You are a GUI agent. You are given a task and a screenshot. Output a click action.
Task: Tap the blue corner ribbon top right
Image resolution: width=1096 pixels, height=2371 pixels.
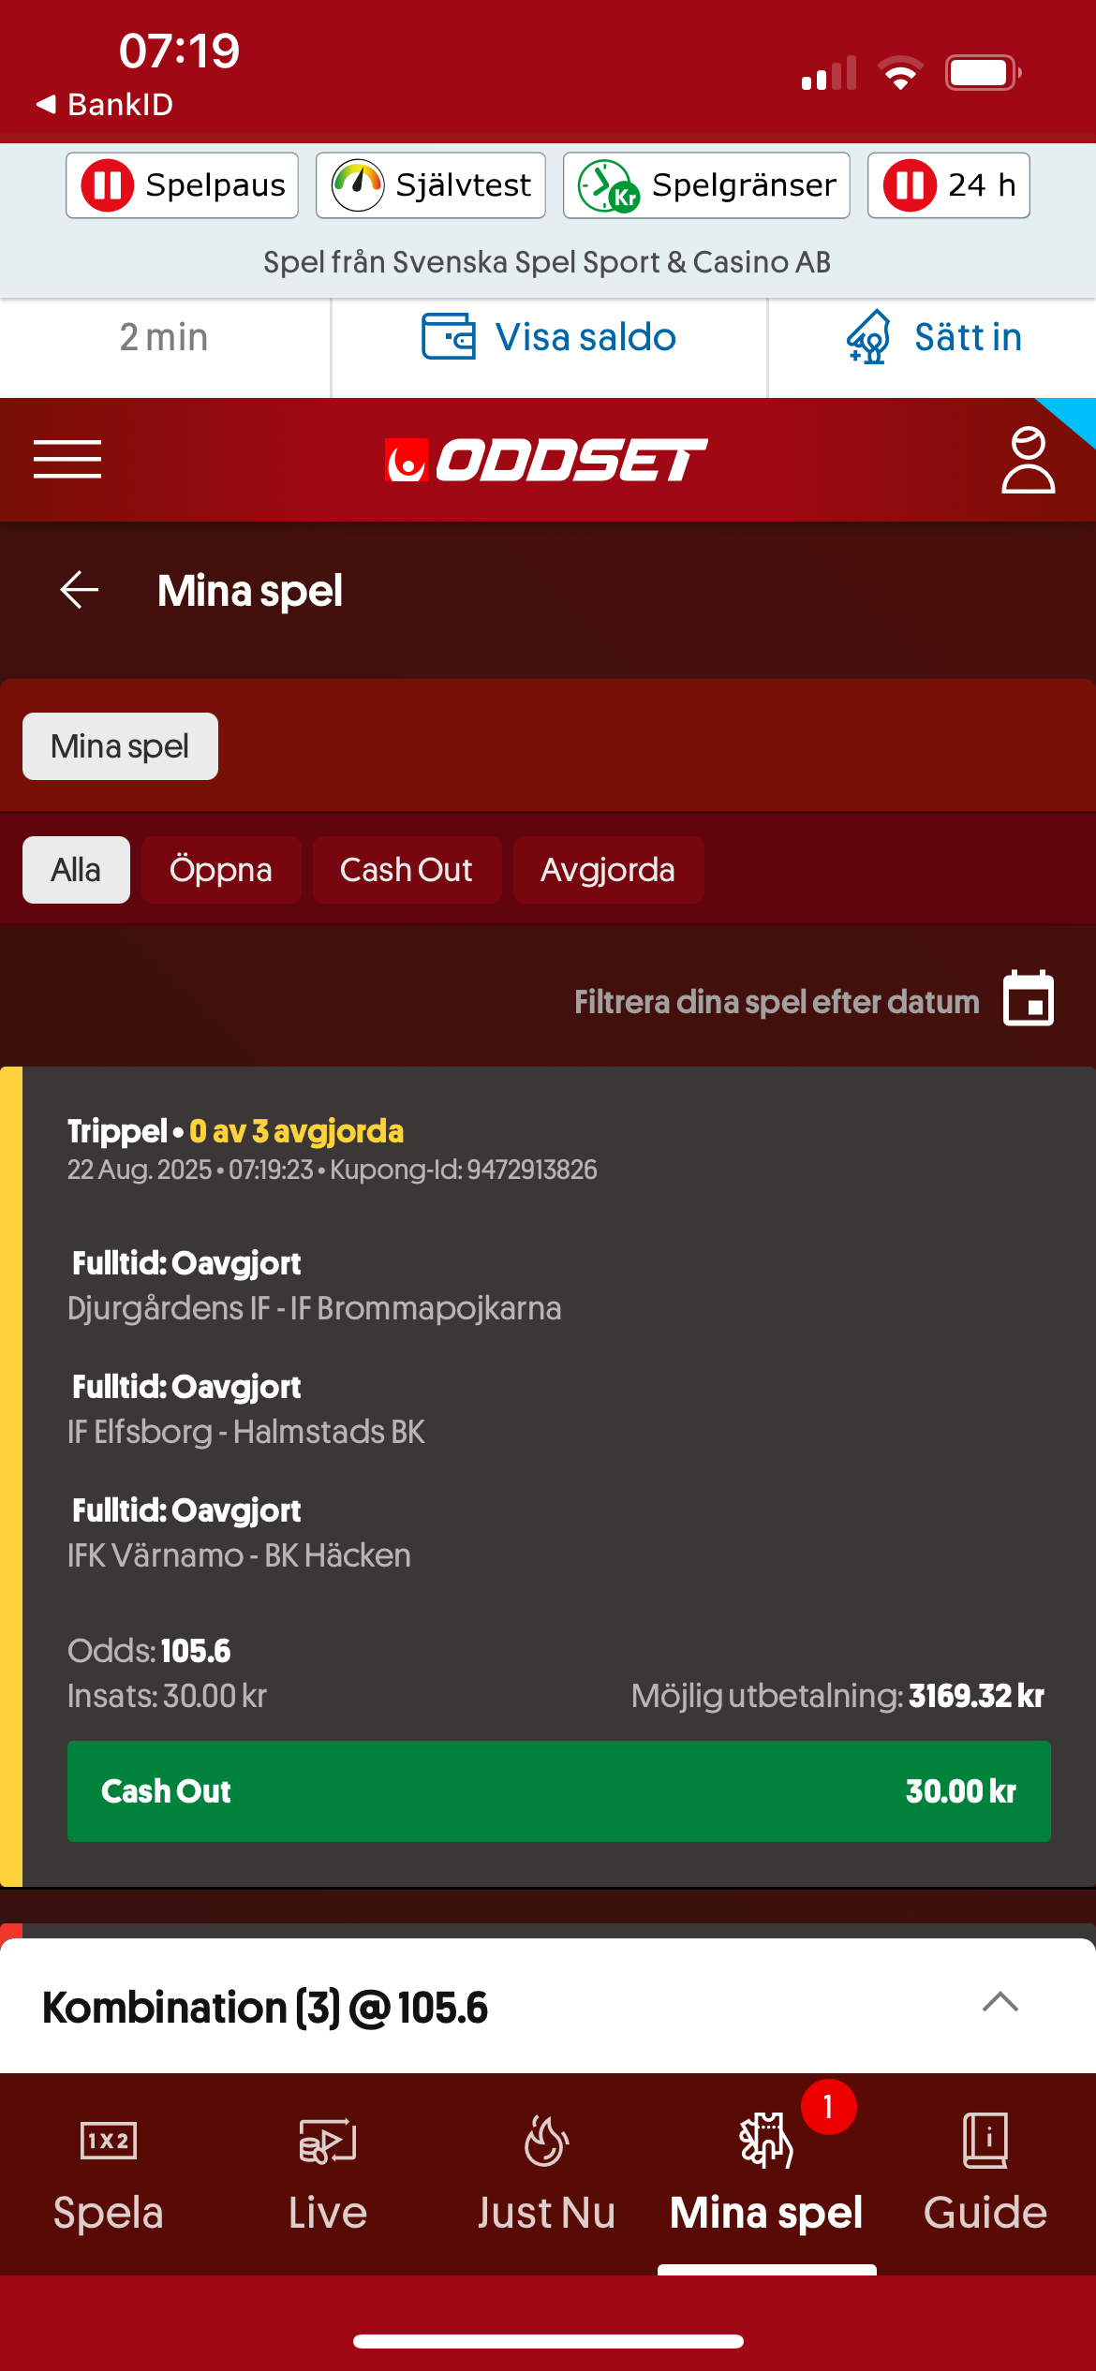pyautogui.click(x=1074, y=417)
